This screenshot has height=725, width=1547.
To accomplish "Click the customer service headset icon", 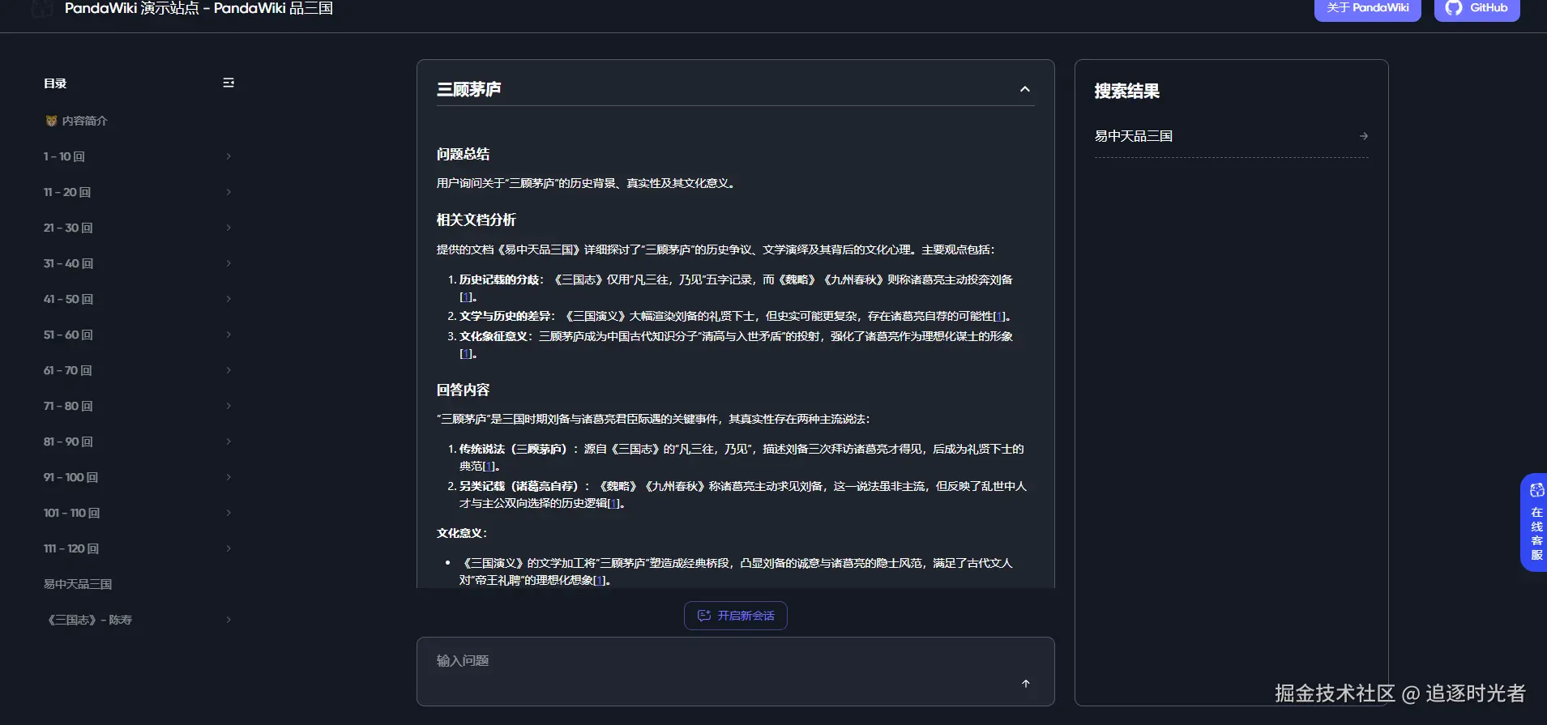I will tap(1536, 490).
